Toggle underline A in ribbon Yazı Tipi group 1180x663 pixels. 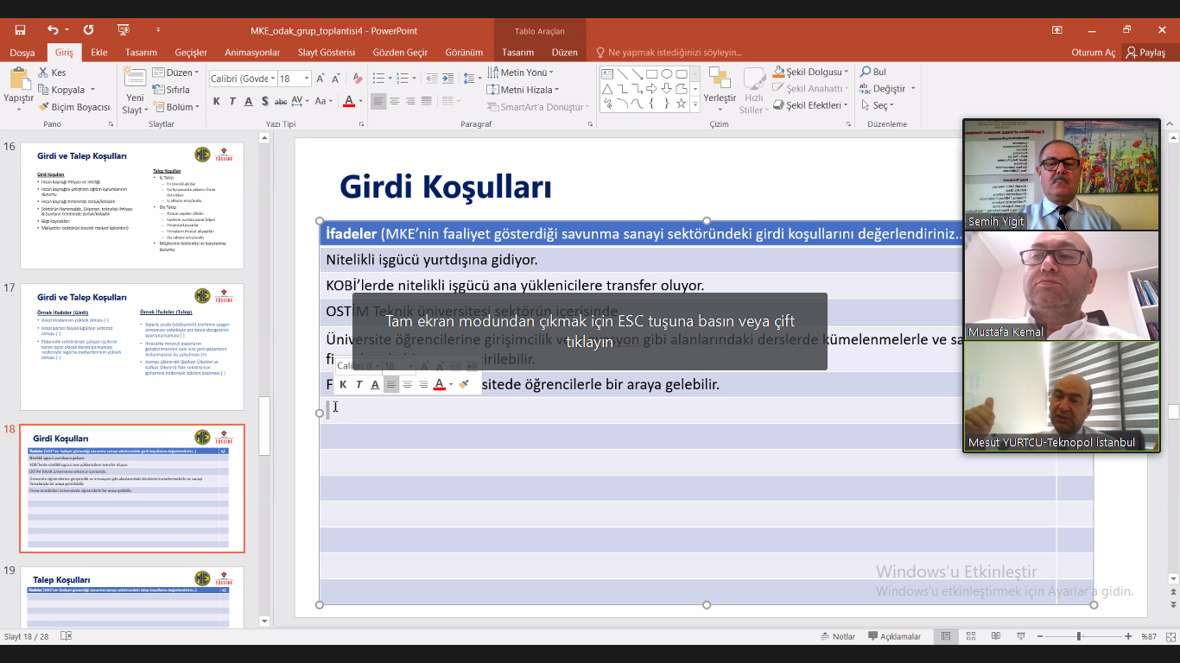pos(249,102)
